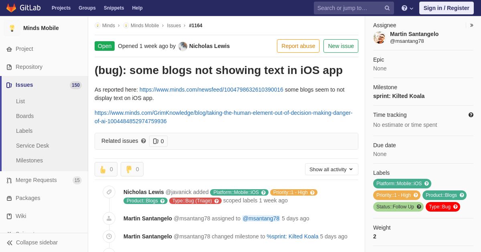The width and height of the screenshot is (481, 252).
Task: Click thumbs up reaction button
Action: click(106, 169)
